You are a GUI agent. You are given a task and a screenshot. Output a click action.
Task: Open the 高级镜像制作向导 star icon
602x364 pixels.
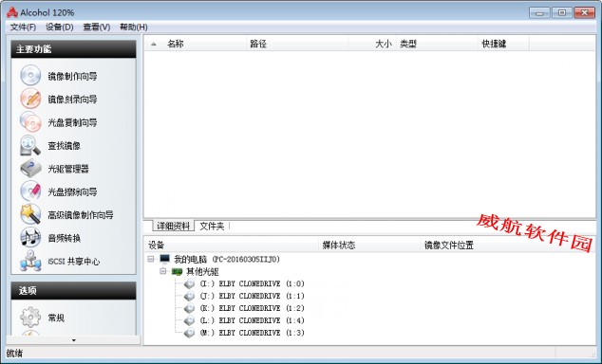tap(30, 214)
